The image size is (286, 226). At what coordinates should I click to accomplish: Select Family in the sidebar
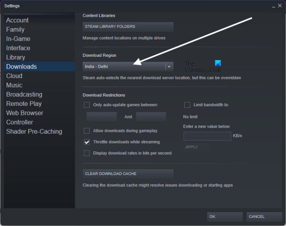point(15,29)
